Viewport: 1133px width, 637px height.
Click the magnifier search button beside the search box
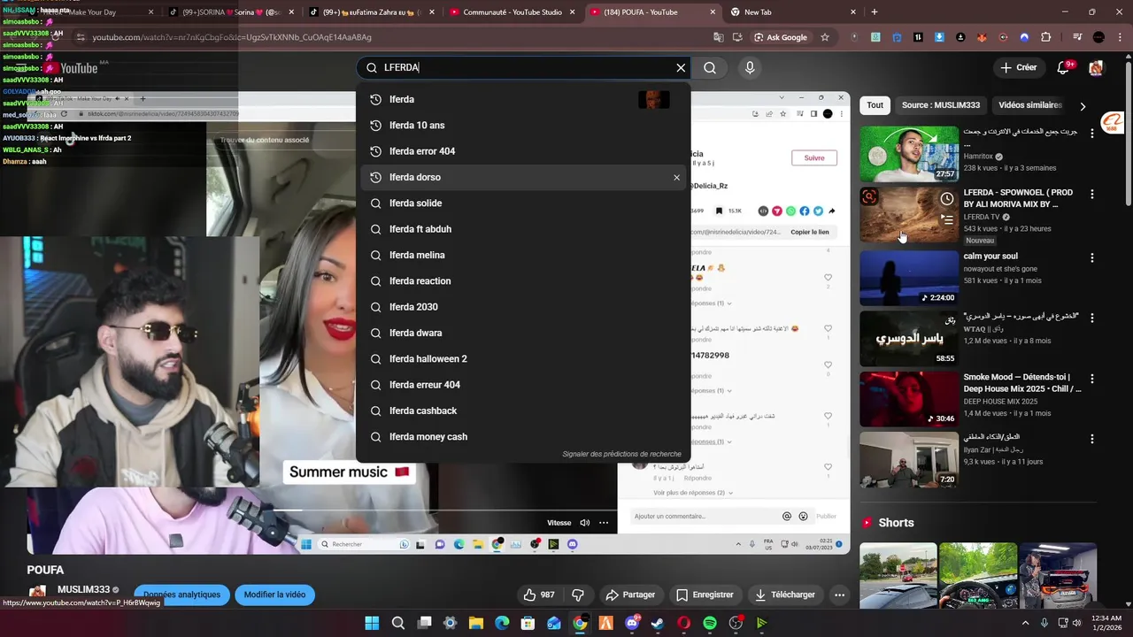710,68
